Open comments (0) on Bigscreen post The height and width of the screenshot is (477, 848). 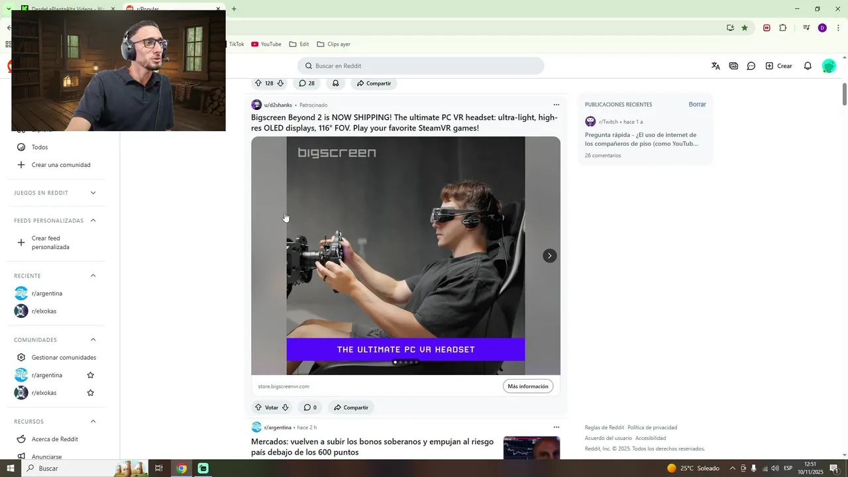309,407
